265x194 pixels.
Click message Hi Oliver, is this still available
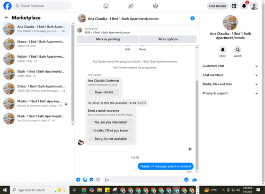pos(117,103)
